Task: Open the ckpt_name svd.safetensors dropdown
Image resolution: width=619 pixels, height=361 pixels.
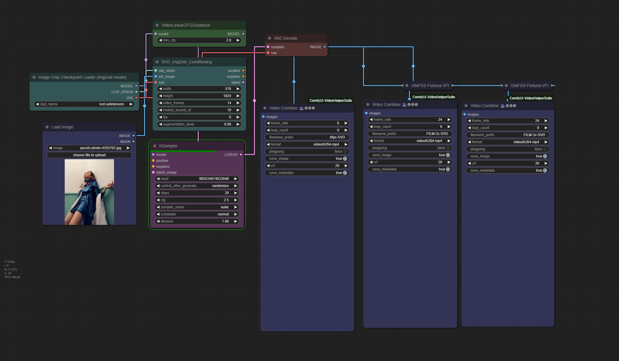Action: click(84, 104)
